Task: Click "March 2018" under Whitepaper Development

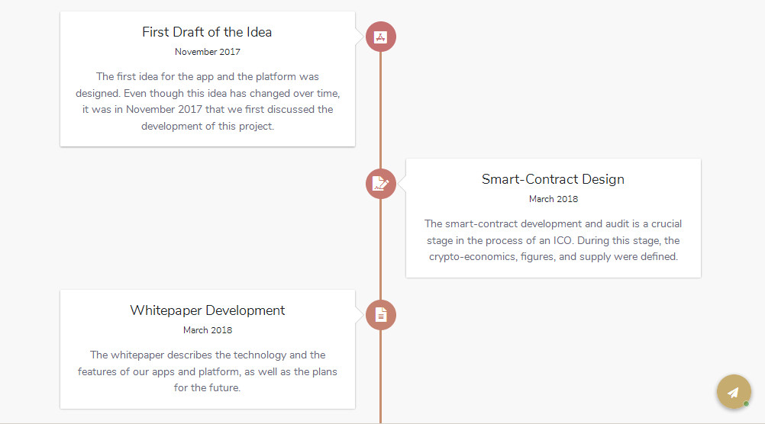Action: [x=207, y=330]
